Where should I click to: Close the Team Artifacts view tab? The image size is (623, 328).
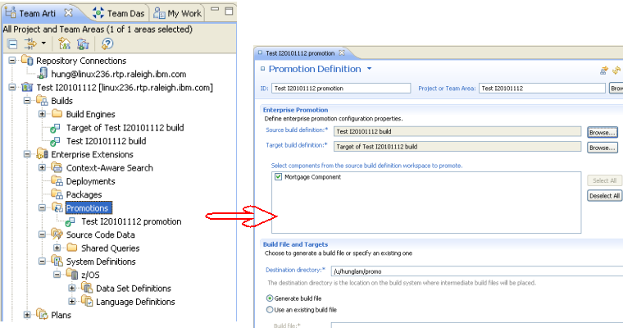69,13
